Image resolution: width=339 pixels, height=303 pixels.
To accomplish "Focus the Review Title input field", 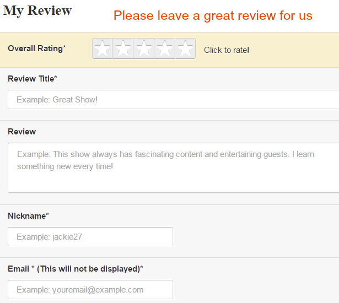I will [174, 100].
